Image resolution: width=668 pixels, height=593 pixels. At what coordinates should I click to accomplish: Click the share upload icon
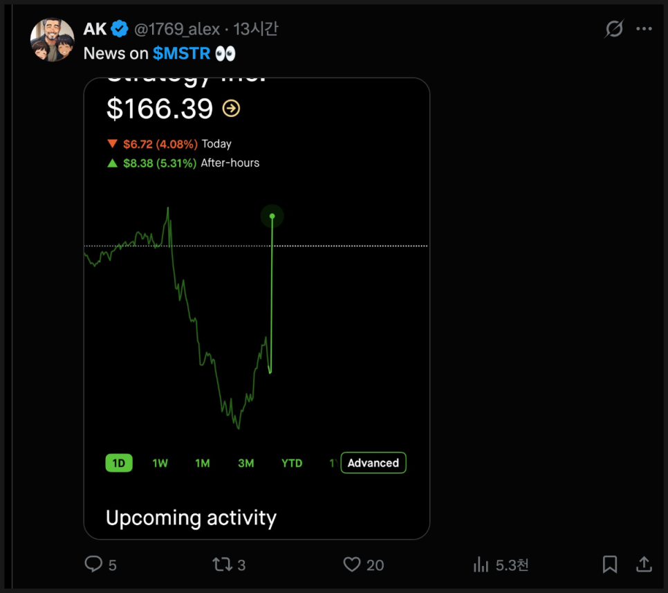(x=644, y=565)
